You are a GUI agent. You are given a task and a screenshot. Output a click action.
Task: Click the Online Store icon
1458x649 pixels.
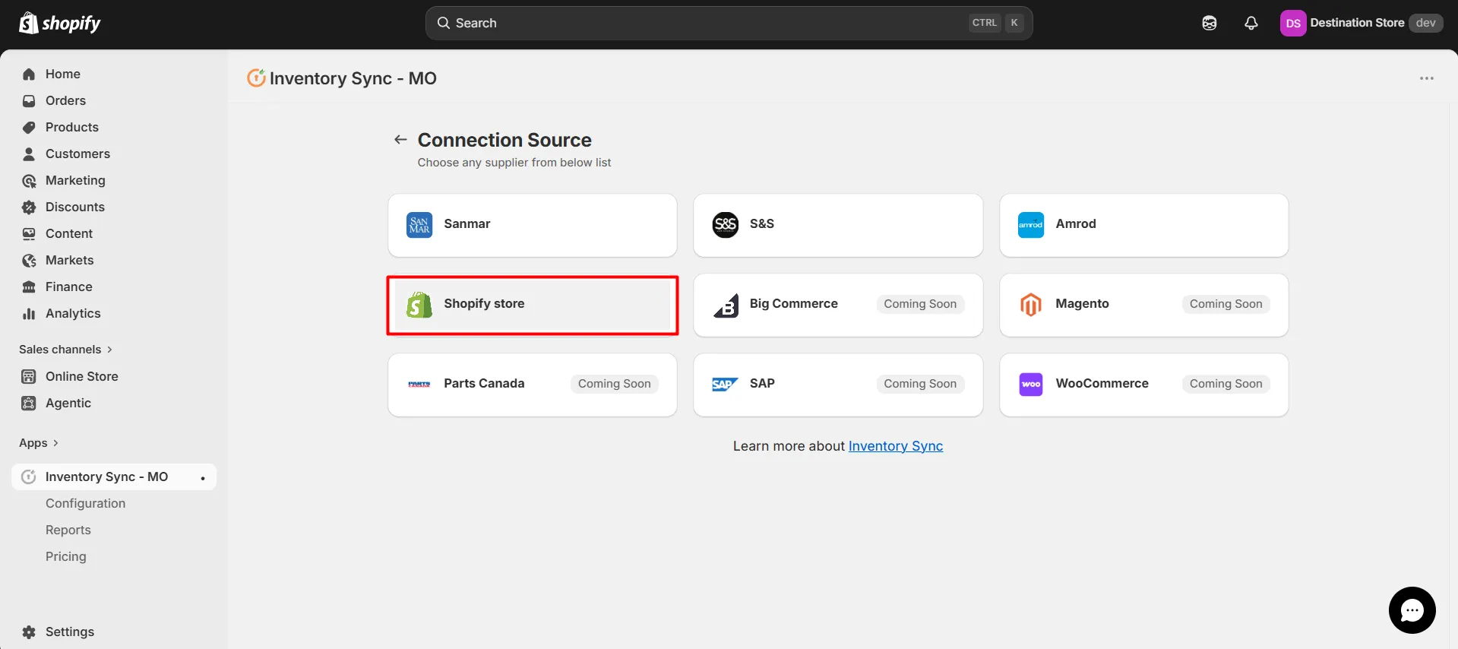click(29, 376)
